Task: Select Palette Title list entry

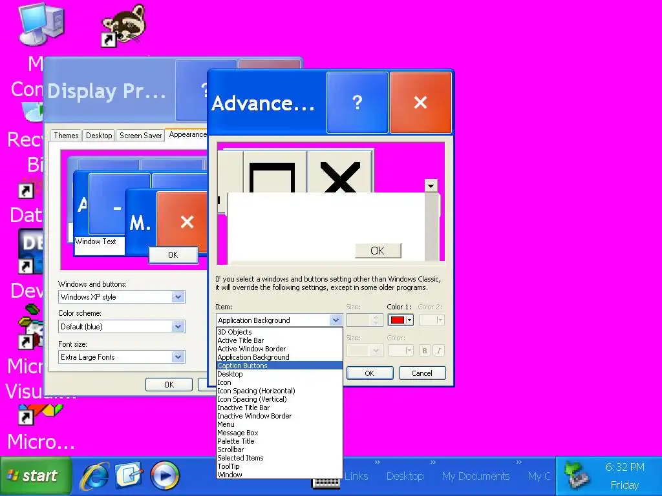Action: pos(279,442)
